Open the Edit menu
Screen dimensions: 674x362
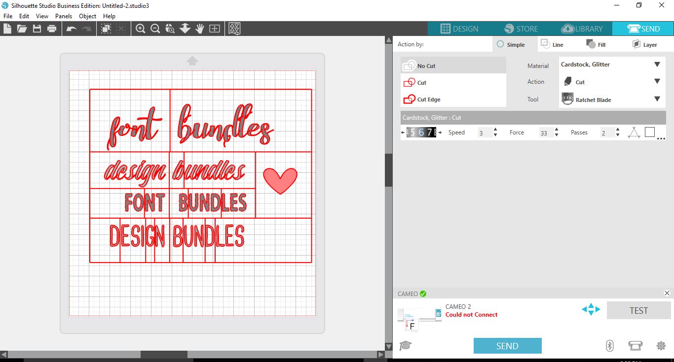(24, 16)
